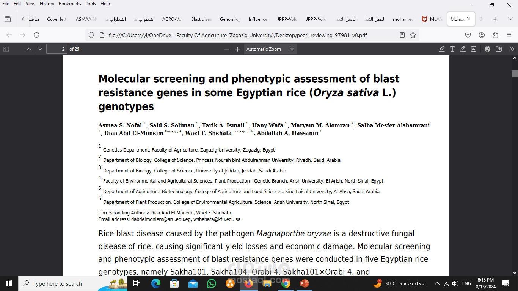518x291 pixels.
Task: Open tracking protection shield icon
Action: 91,35
